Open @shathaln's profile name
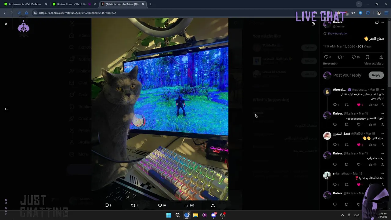 [x=334, y=174]
